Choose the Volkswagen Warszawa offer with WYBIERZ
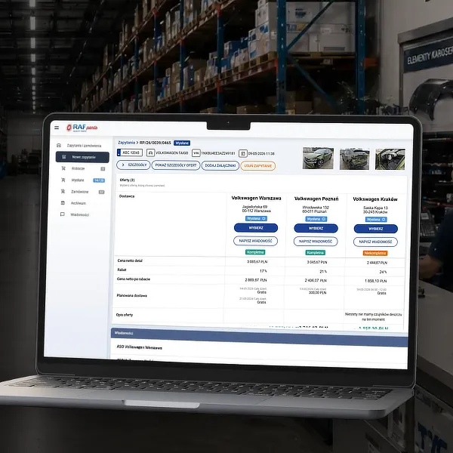 (256, 228)
